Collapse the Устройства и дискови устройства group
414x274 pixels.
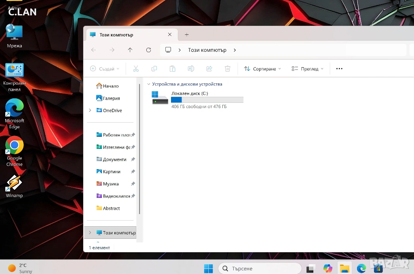click(148, 84)
